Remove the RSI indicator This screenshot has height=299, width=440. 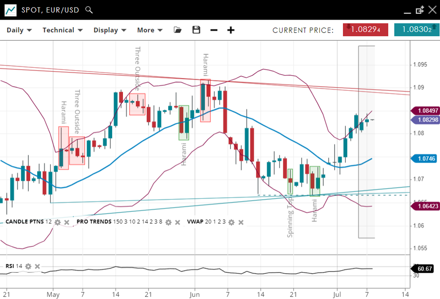click(x=38, y=266)
